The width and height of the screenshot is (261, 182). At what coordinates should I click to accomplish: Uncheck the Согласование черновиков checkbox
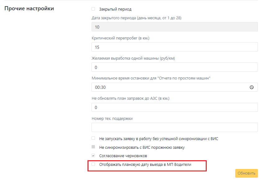click(93, 156)
